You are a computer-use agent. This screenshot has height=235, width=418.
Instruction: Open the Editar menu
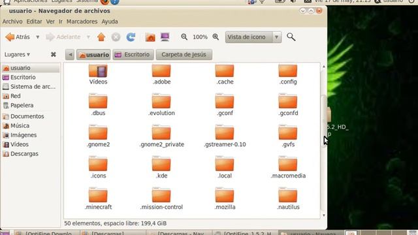click(x=34, y=22)
